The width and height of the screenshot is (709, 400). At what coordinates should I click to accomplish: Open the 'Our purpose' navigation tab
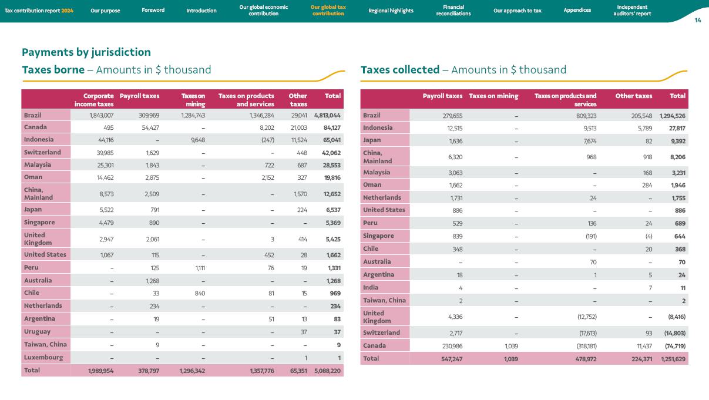pyautogui.click(x=105, y=11)
